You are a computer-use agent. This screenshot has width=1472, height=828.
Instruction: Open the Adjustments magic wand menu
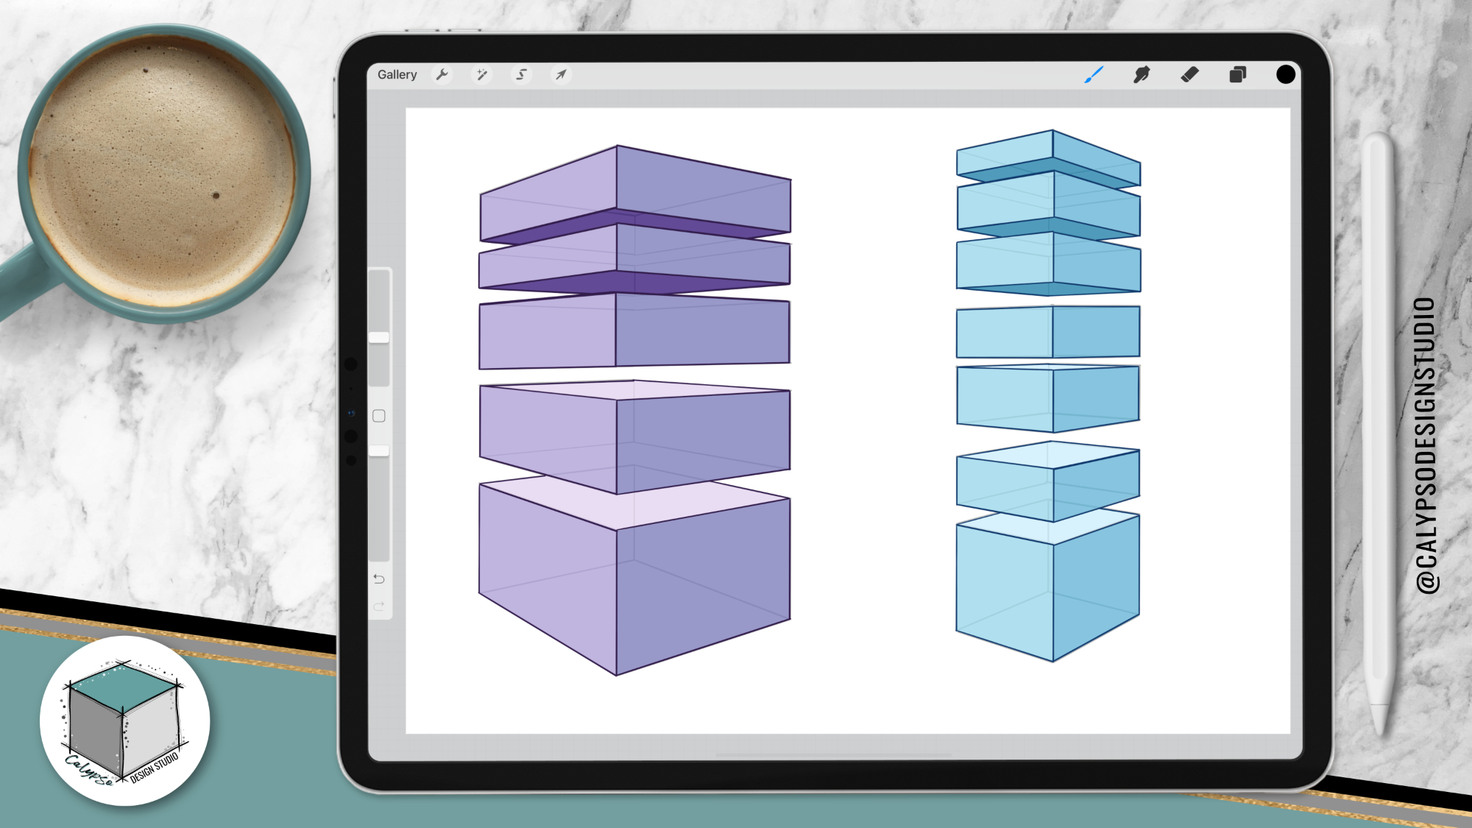(482, 74)
